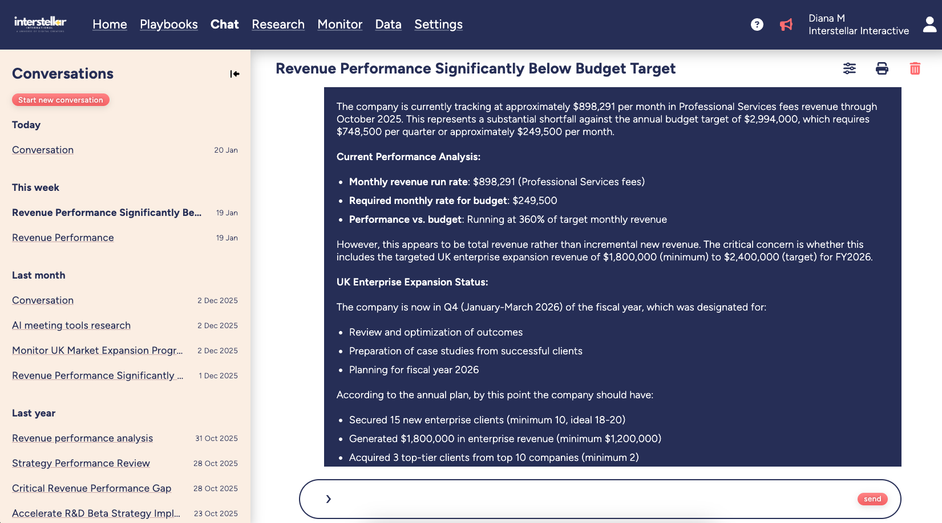Screen dimensions: 942x523
Task: Print the current conversation
Action: pyautogui.click(x=882, y=69)
